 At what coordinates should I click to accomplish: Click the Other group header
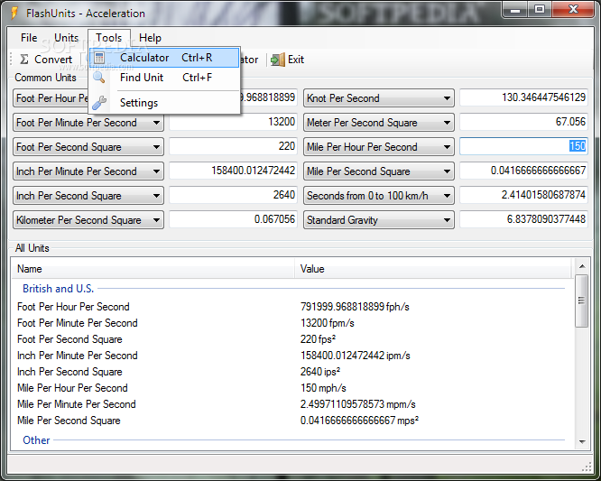click(36, 440)
